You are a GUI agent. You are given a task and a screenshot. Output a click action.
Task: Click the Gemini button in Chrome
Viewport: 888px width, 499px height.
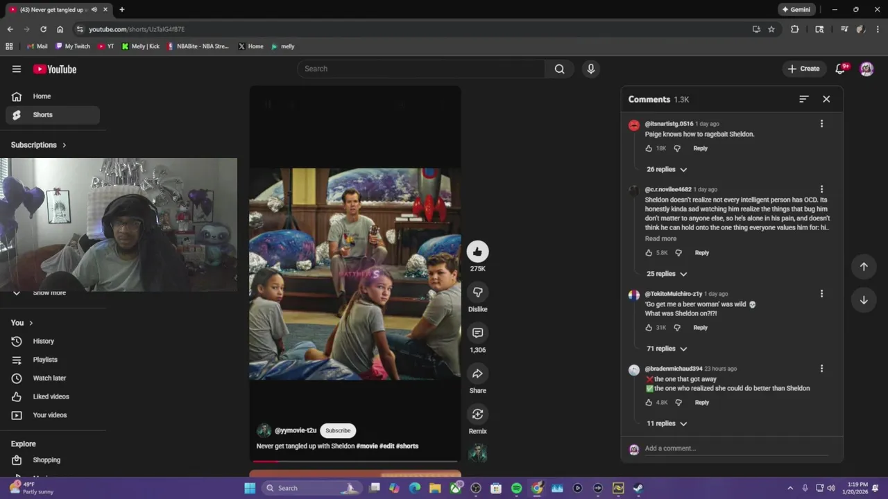pyautogui.click(x=796, y=10)
